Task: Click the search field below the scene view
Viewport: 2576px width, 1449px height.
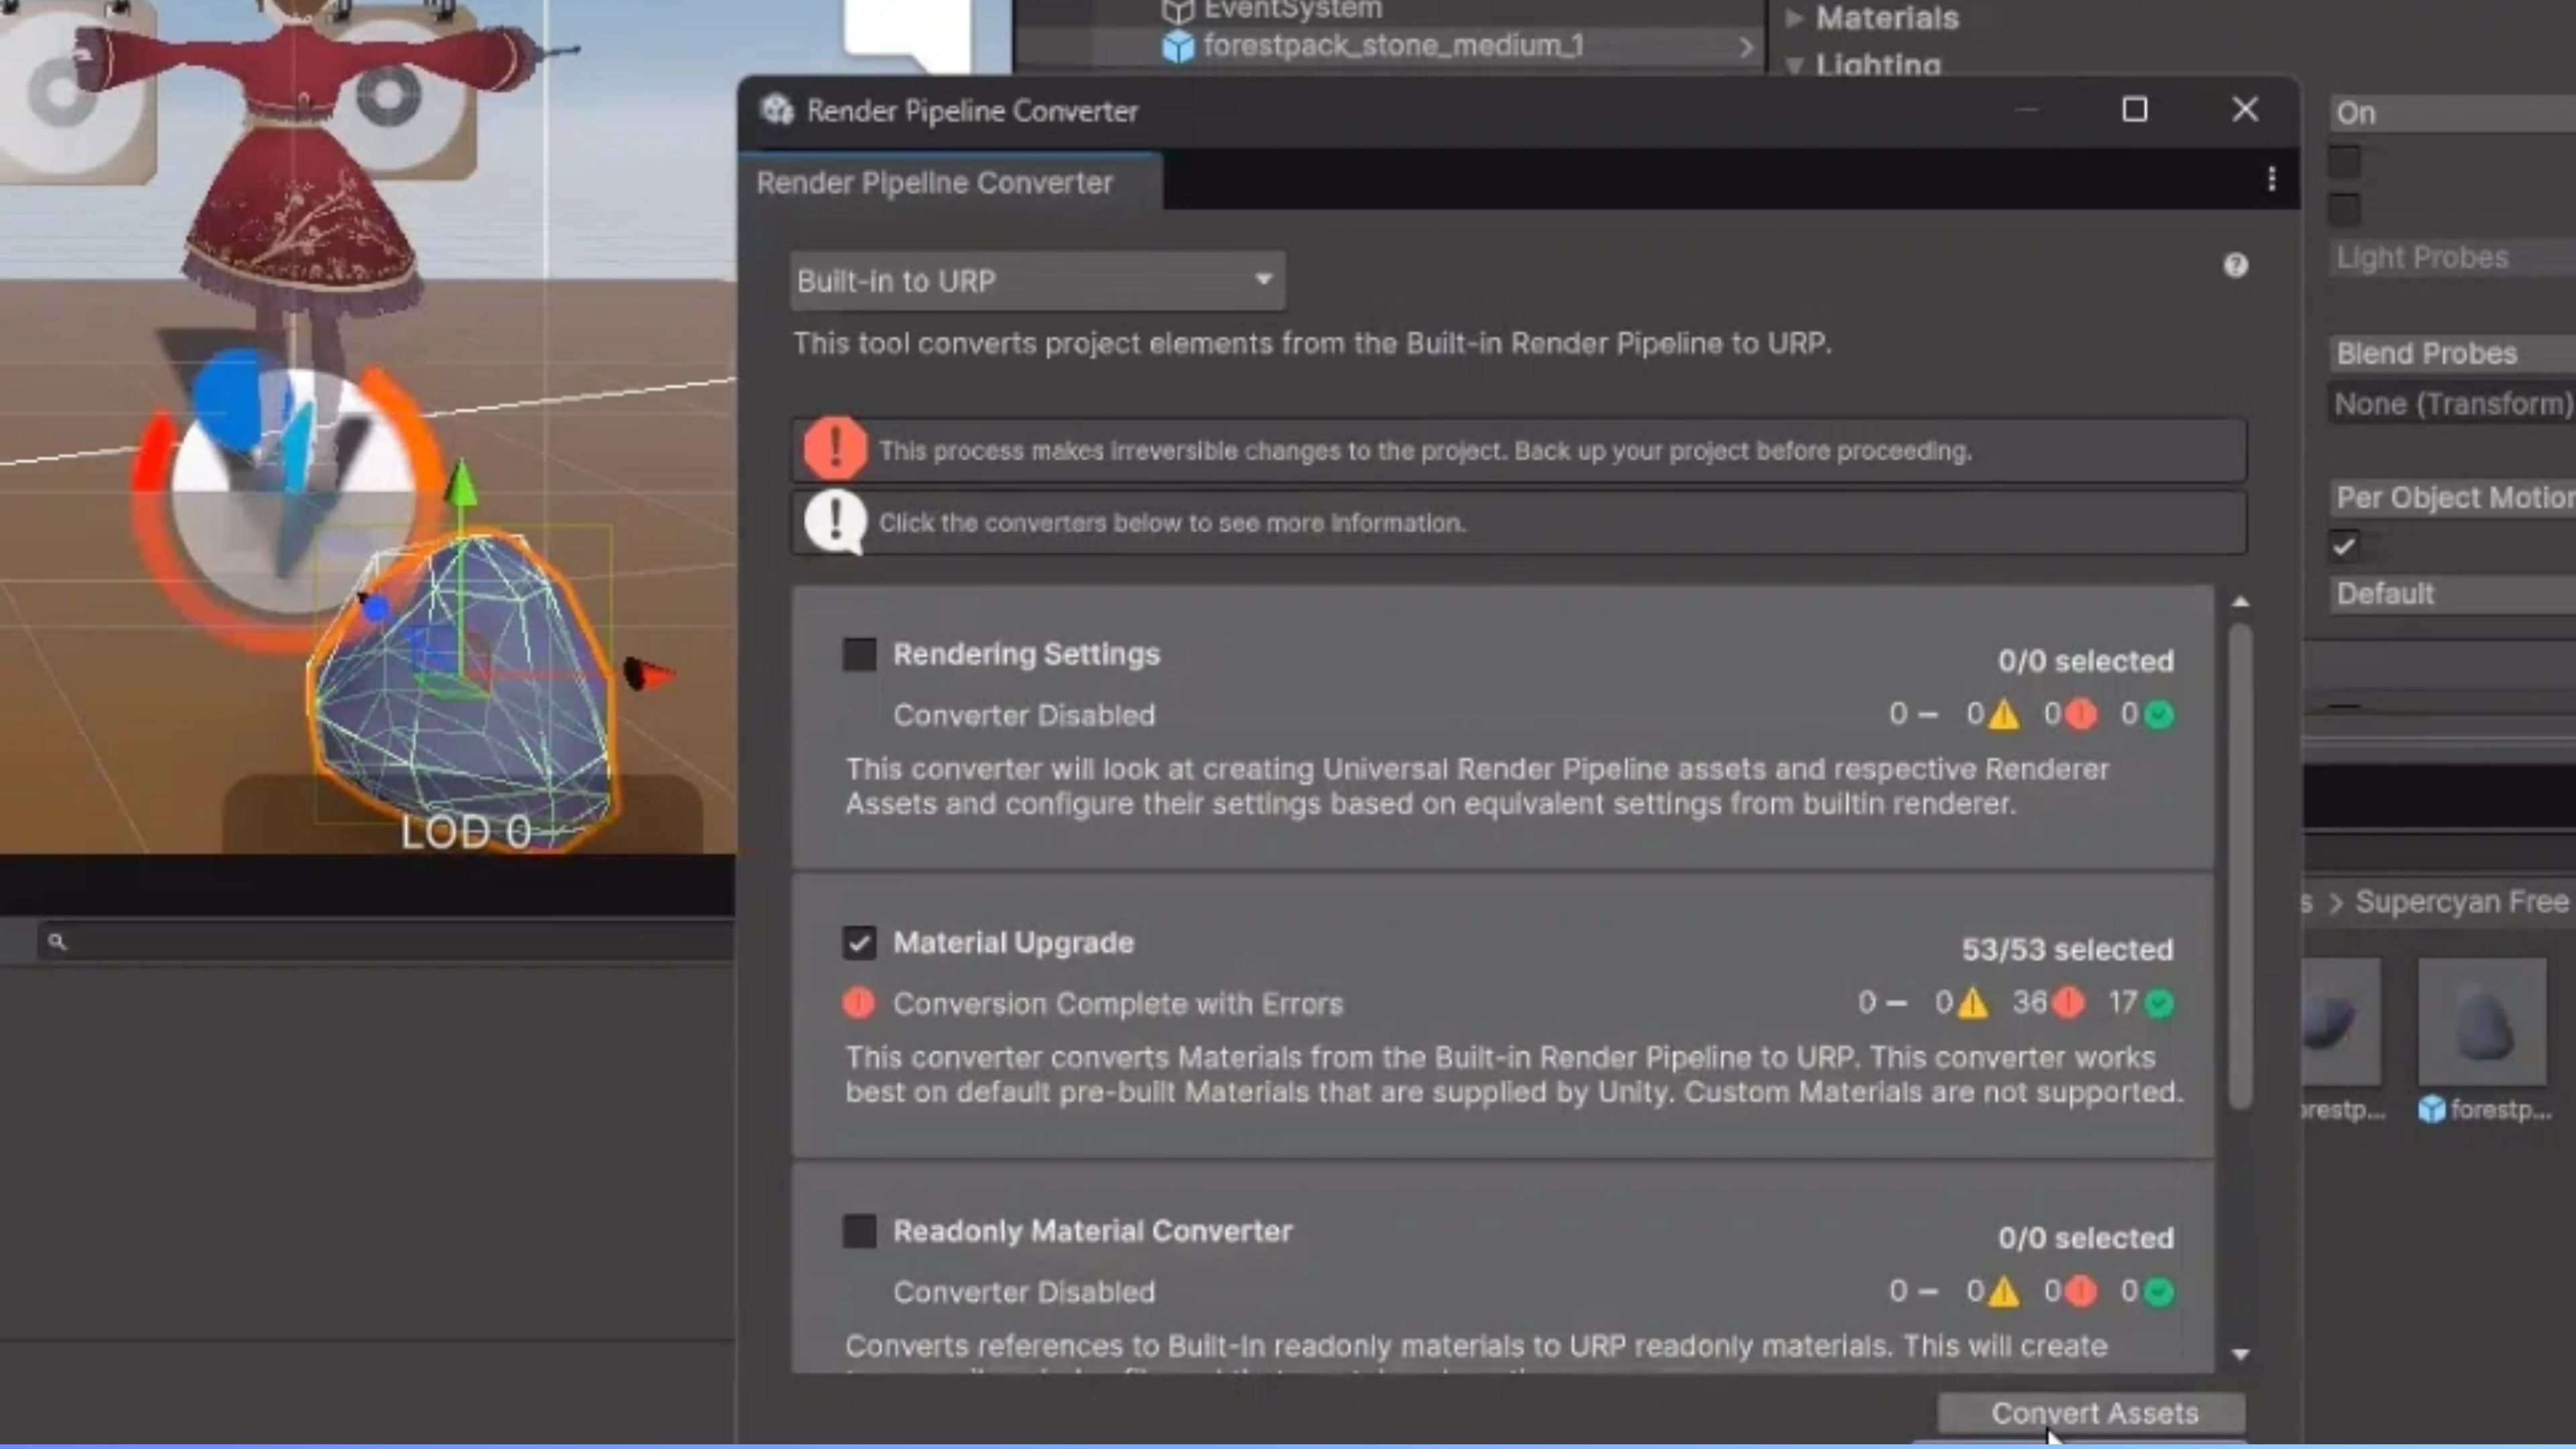Action: point(386,941)
